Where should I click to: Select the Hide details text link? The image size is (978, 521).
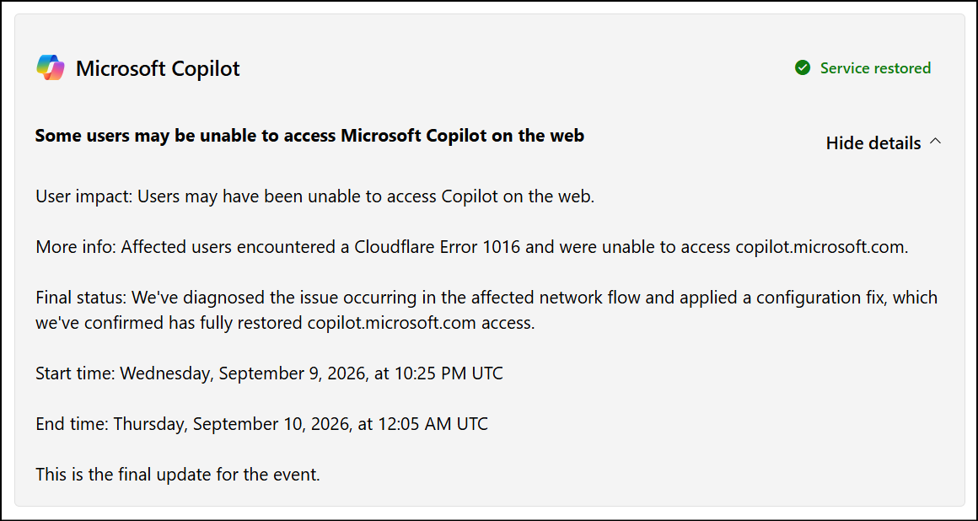(873, 142)
